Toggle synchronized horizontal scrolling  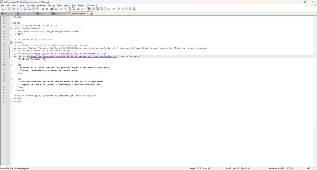point(73,9)
